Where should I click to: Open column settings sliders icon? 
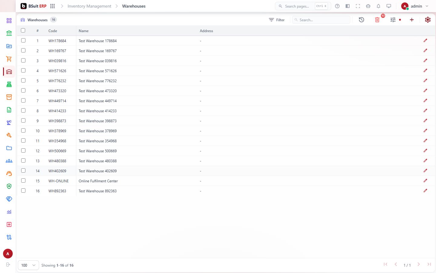[x=393, y=20]
